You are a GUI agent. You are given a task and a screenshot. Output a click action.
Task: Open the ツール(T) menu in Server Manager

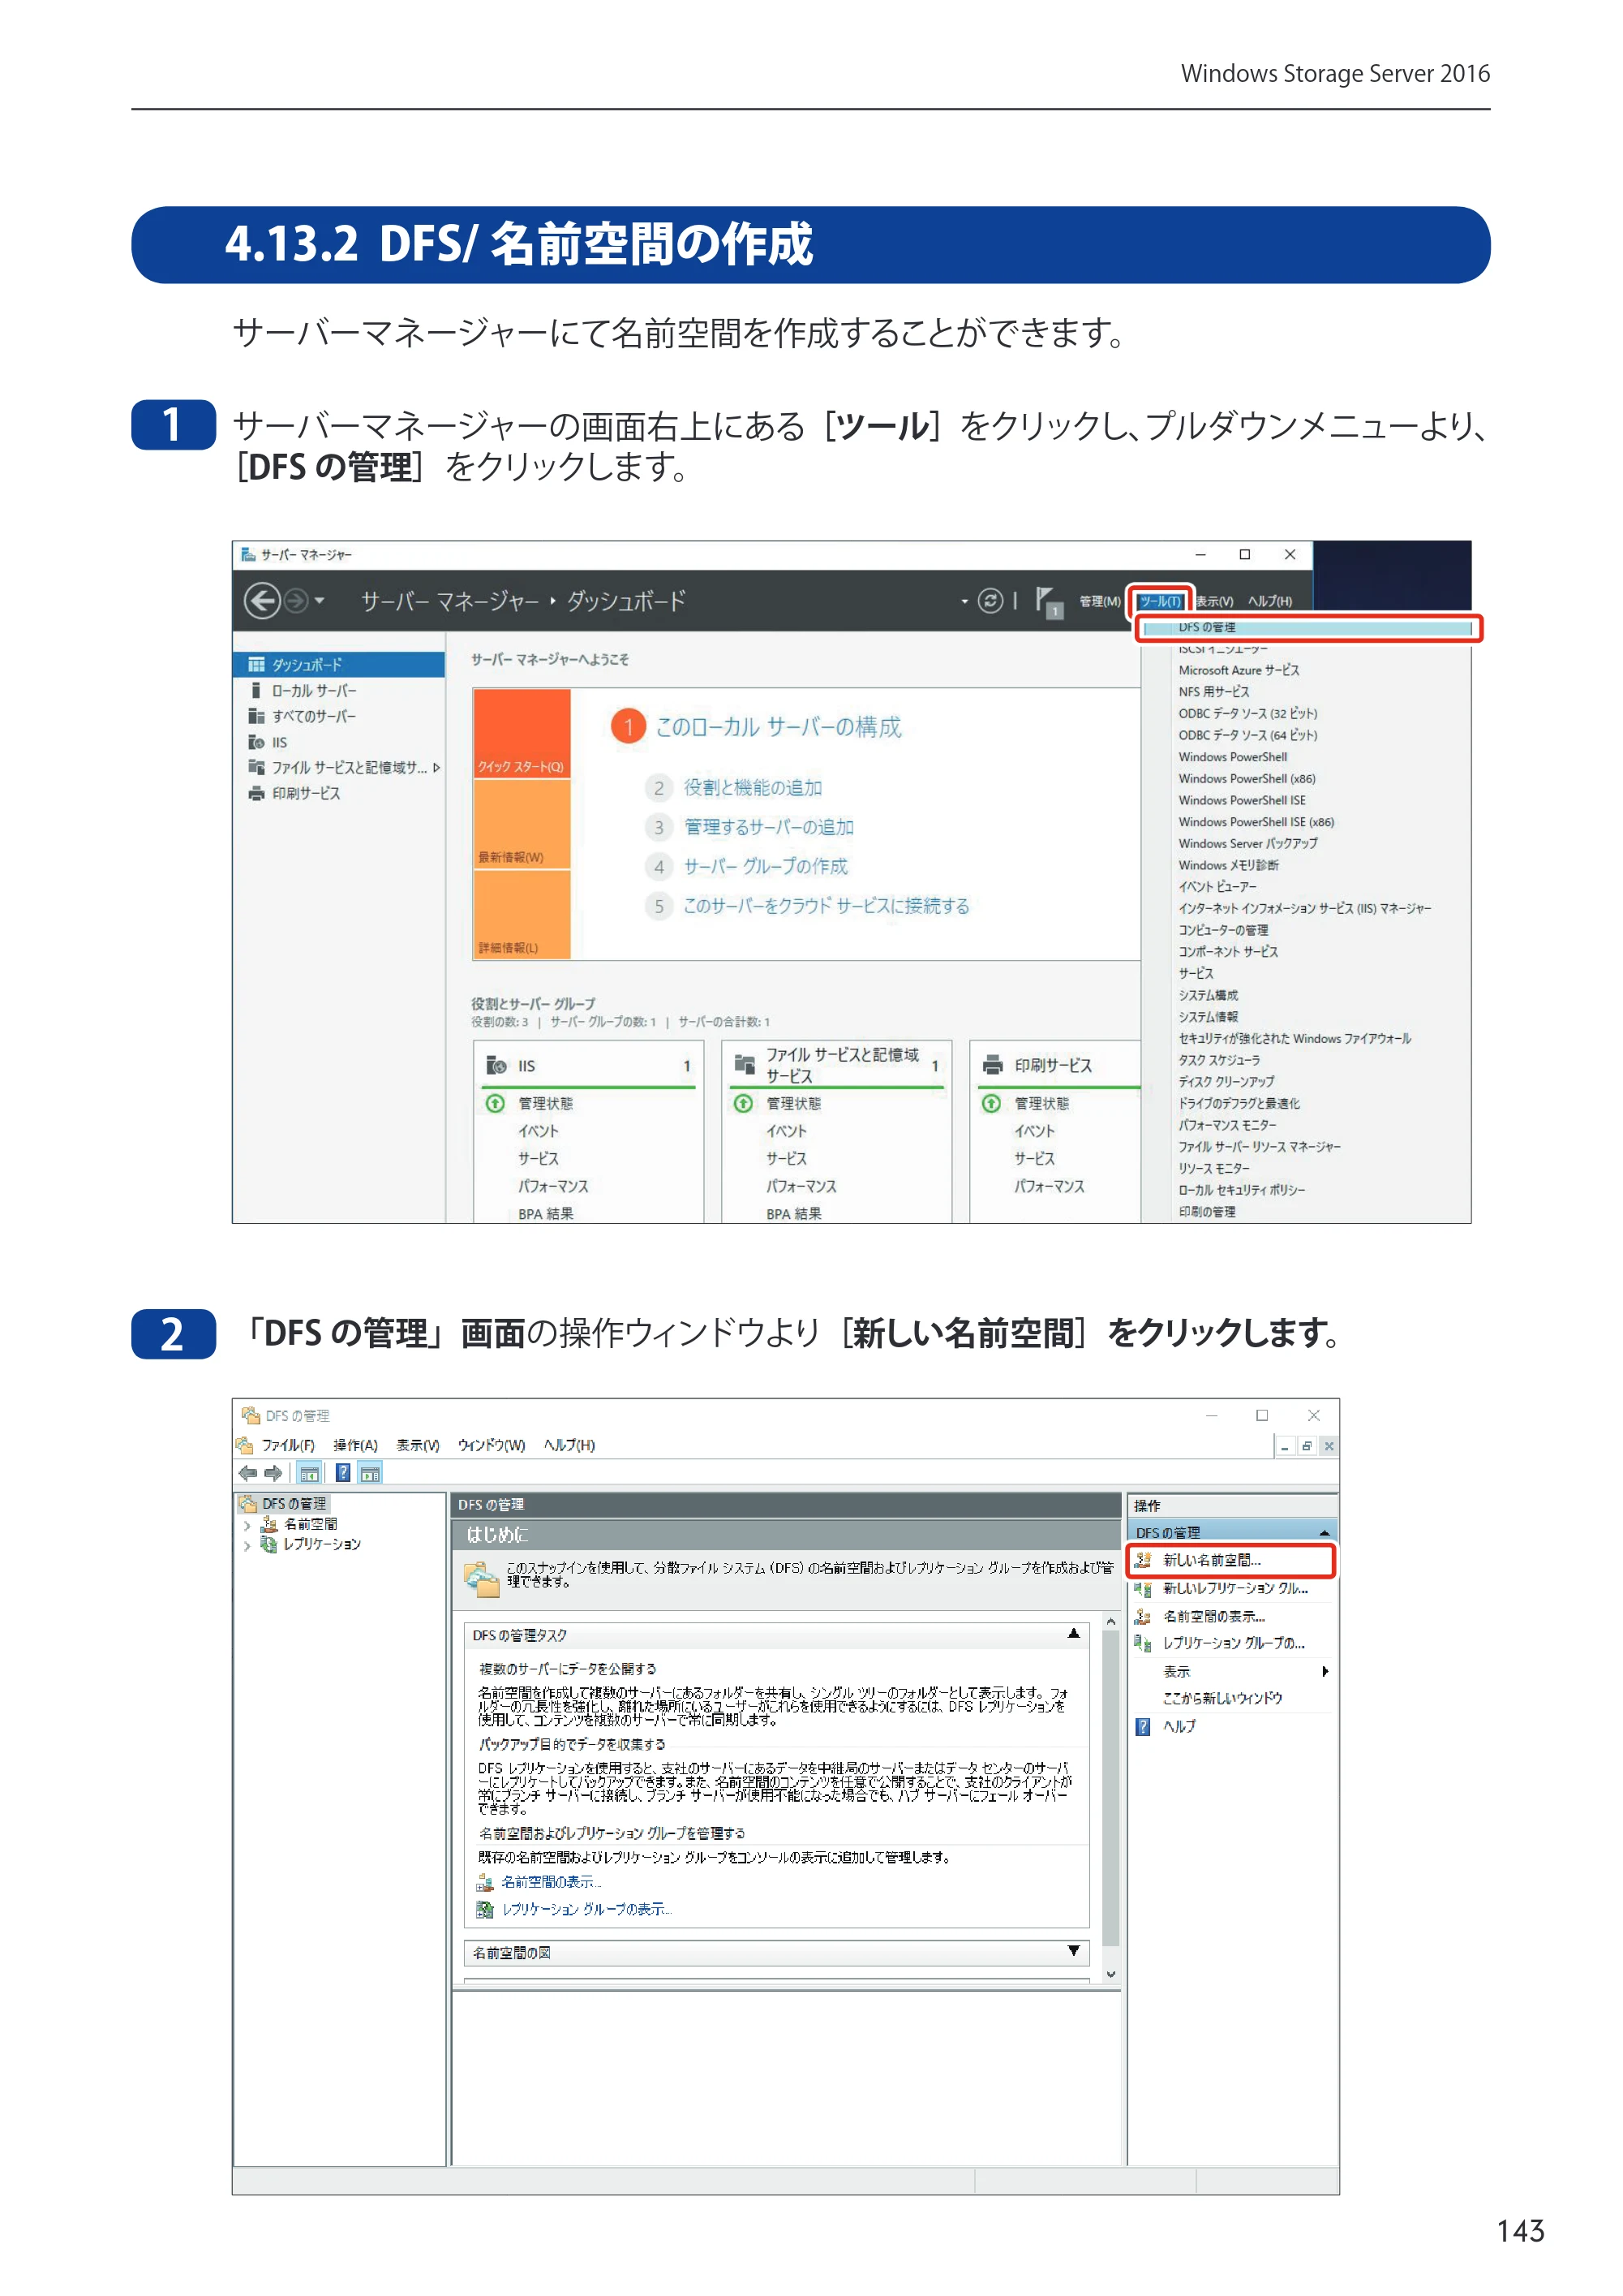point(1159,601)
